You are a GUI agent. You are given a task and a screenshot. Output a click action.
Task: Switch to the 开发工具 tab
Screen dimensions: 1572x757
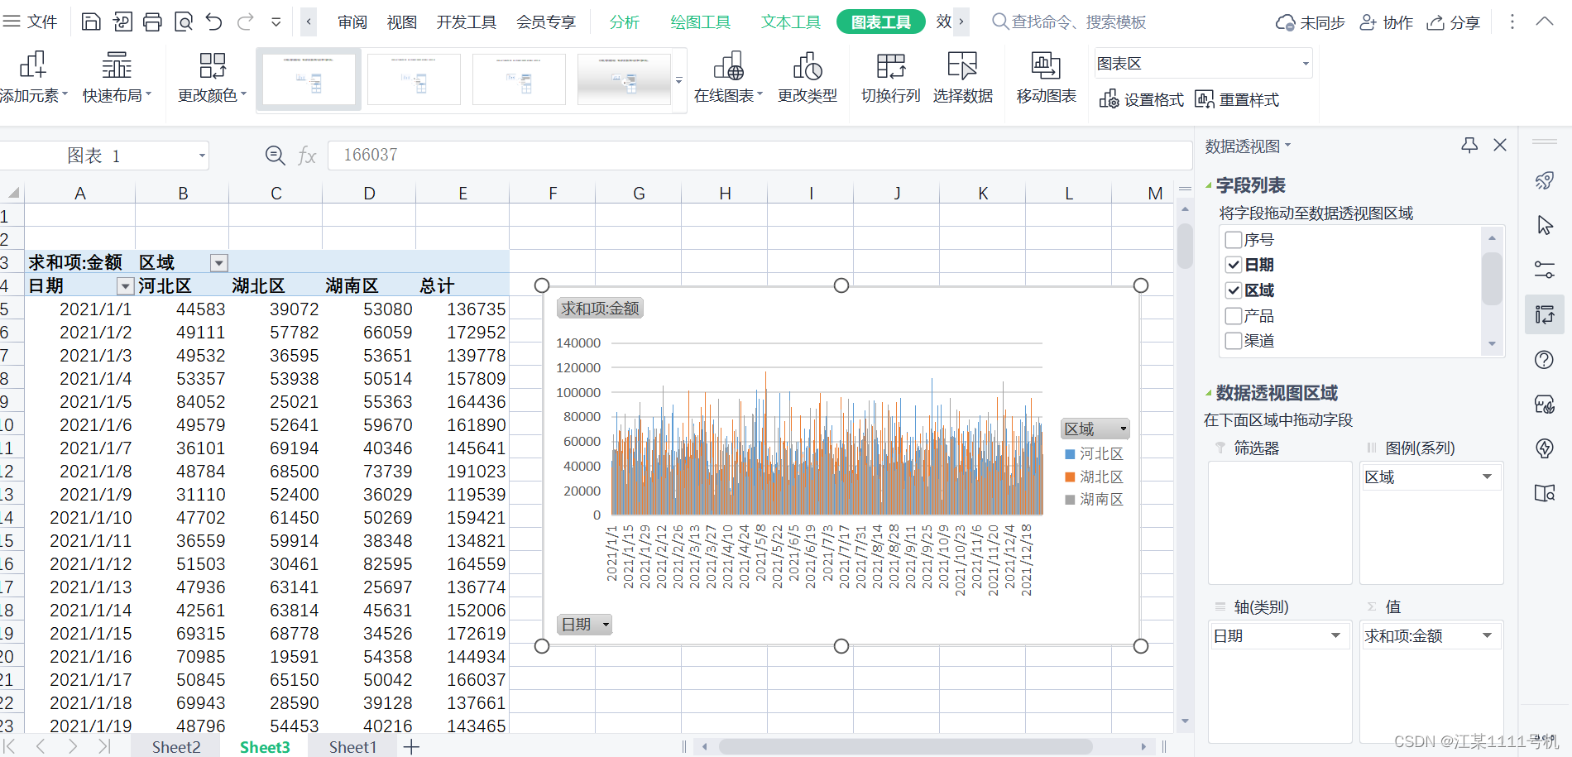(467, 22)
